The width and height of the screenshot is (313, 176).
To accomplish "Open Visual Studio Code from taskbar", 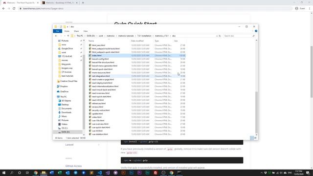I will tap(100, 173).
